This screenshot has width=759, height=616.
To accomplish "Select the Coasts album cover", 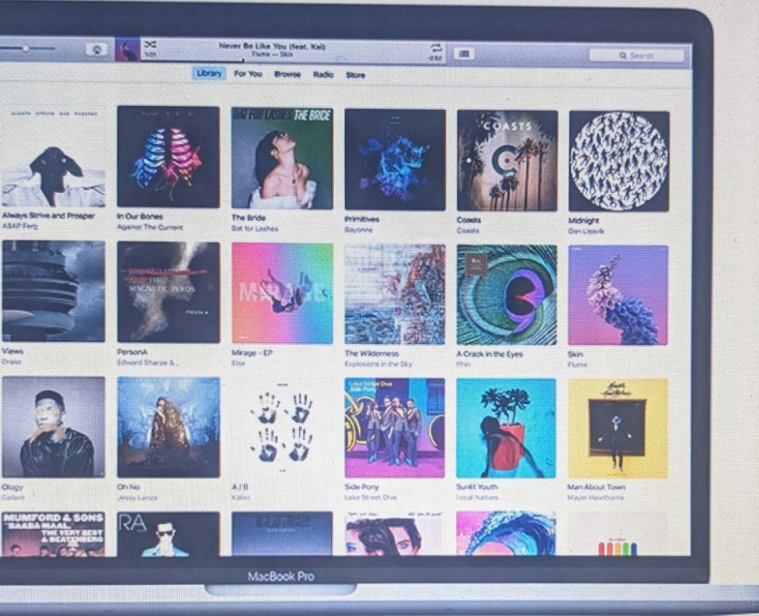I will click(507, 160).
